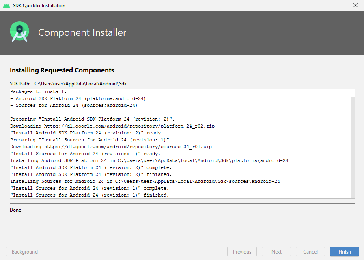Click the 'SDK Quickfix Installation' window title
Screen dimensions: 364x260
pos(39,6)
